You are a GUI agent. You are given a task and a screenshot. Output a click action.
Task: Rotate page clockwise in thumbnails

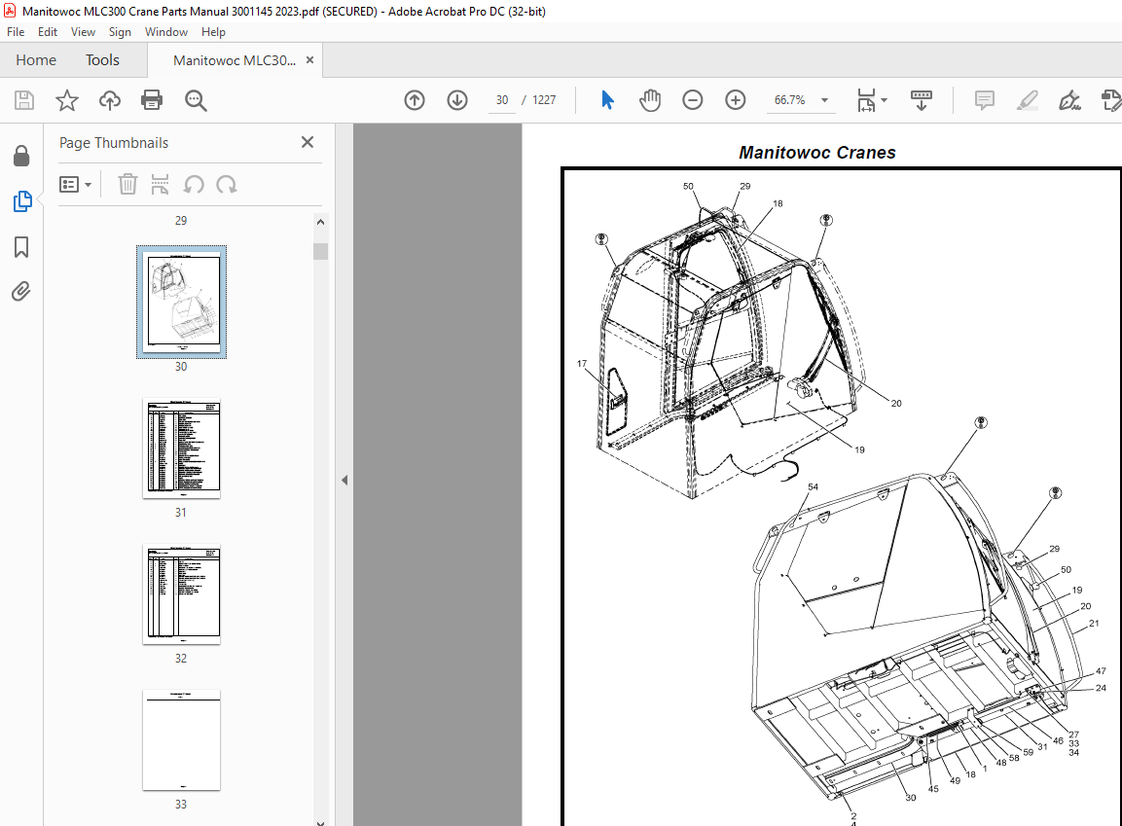coord(227,185)
